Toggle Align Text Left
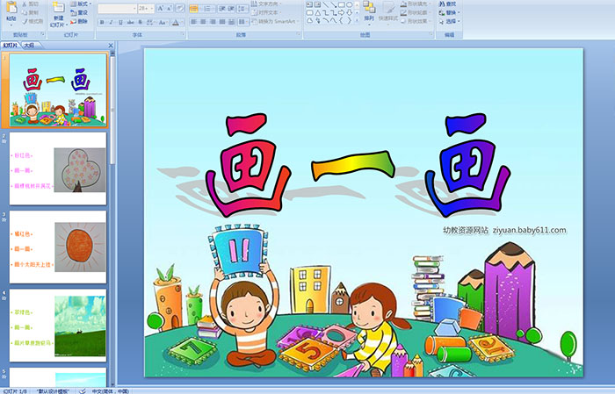The image size is (615, 394). pyautogui.click(x=193, y=22)
